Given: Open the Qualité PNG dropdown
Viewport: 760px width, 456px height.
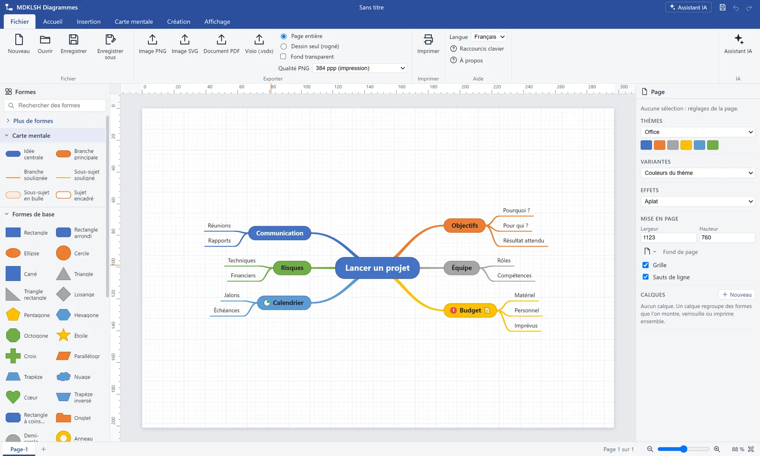Looking at the screenshot, I should (360, 68).
